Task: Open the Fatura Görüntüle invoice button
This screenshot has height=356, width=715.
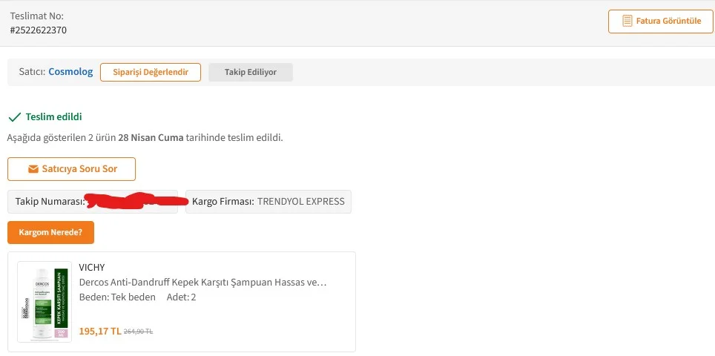Action: [x=661, y=21]
